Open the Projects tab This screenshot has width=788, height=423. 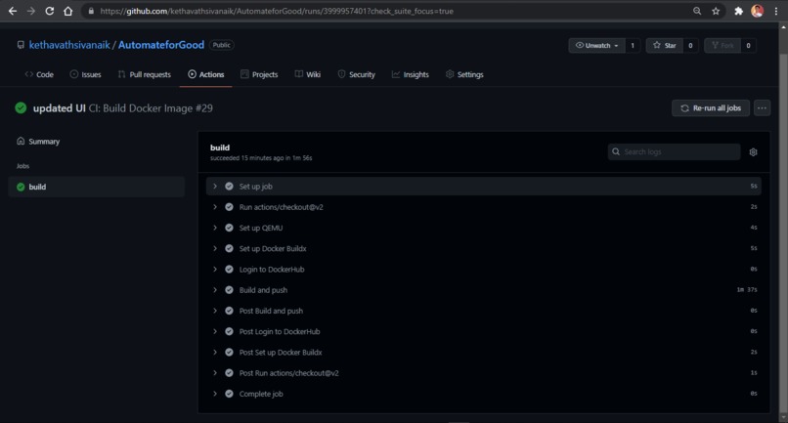259,74
